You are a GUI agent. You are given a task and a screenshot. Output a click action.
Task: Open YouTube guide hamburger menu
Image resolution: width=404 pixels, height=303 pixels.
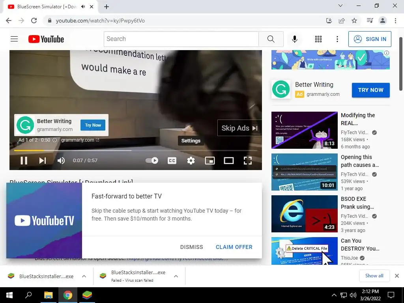click(14, 39)
